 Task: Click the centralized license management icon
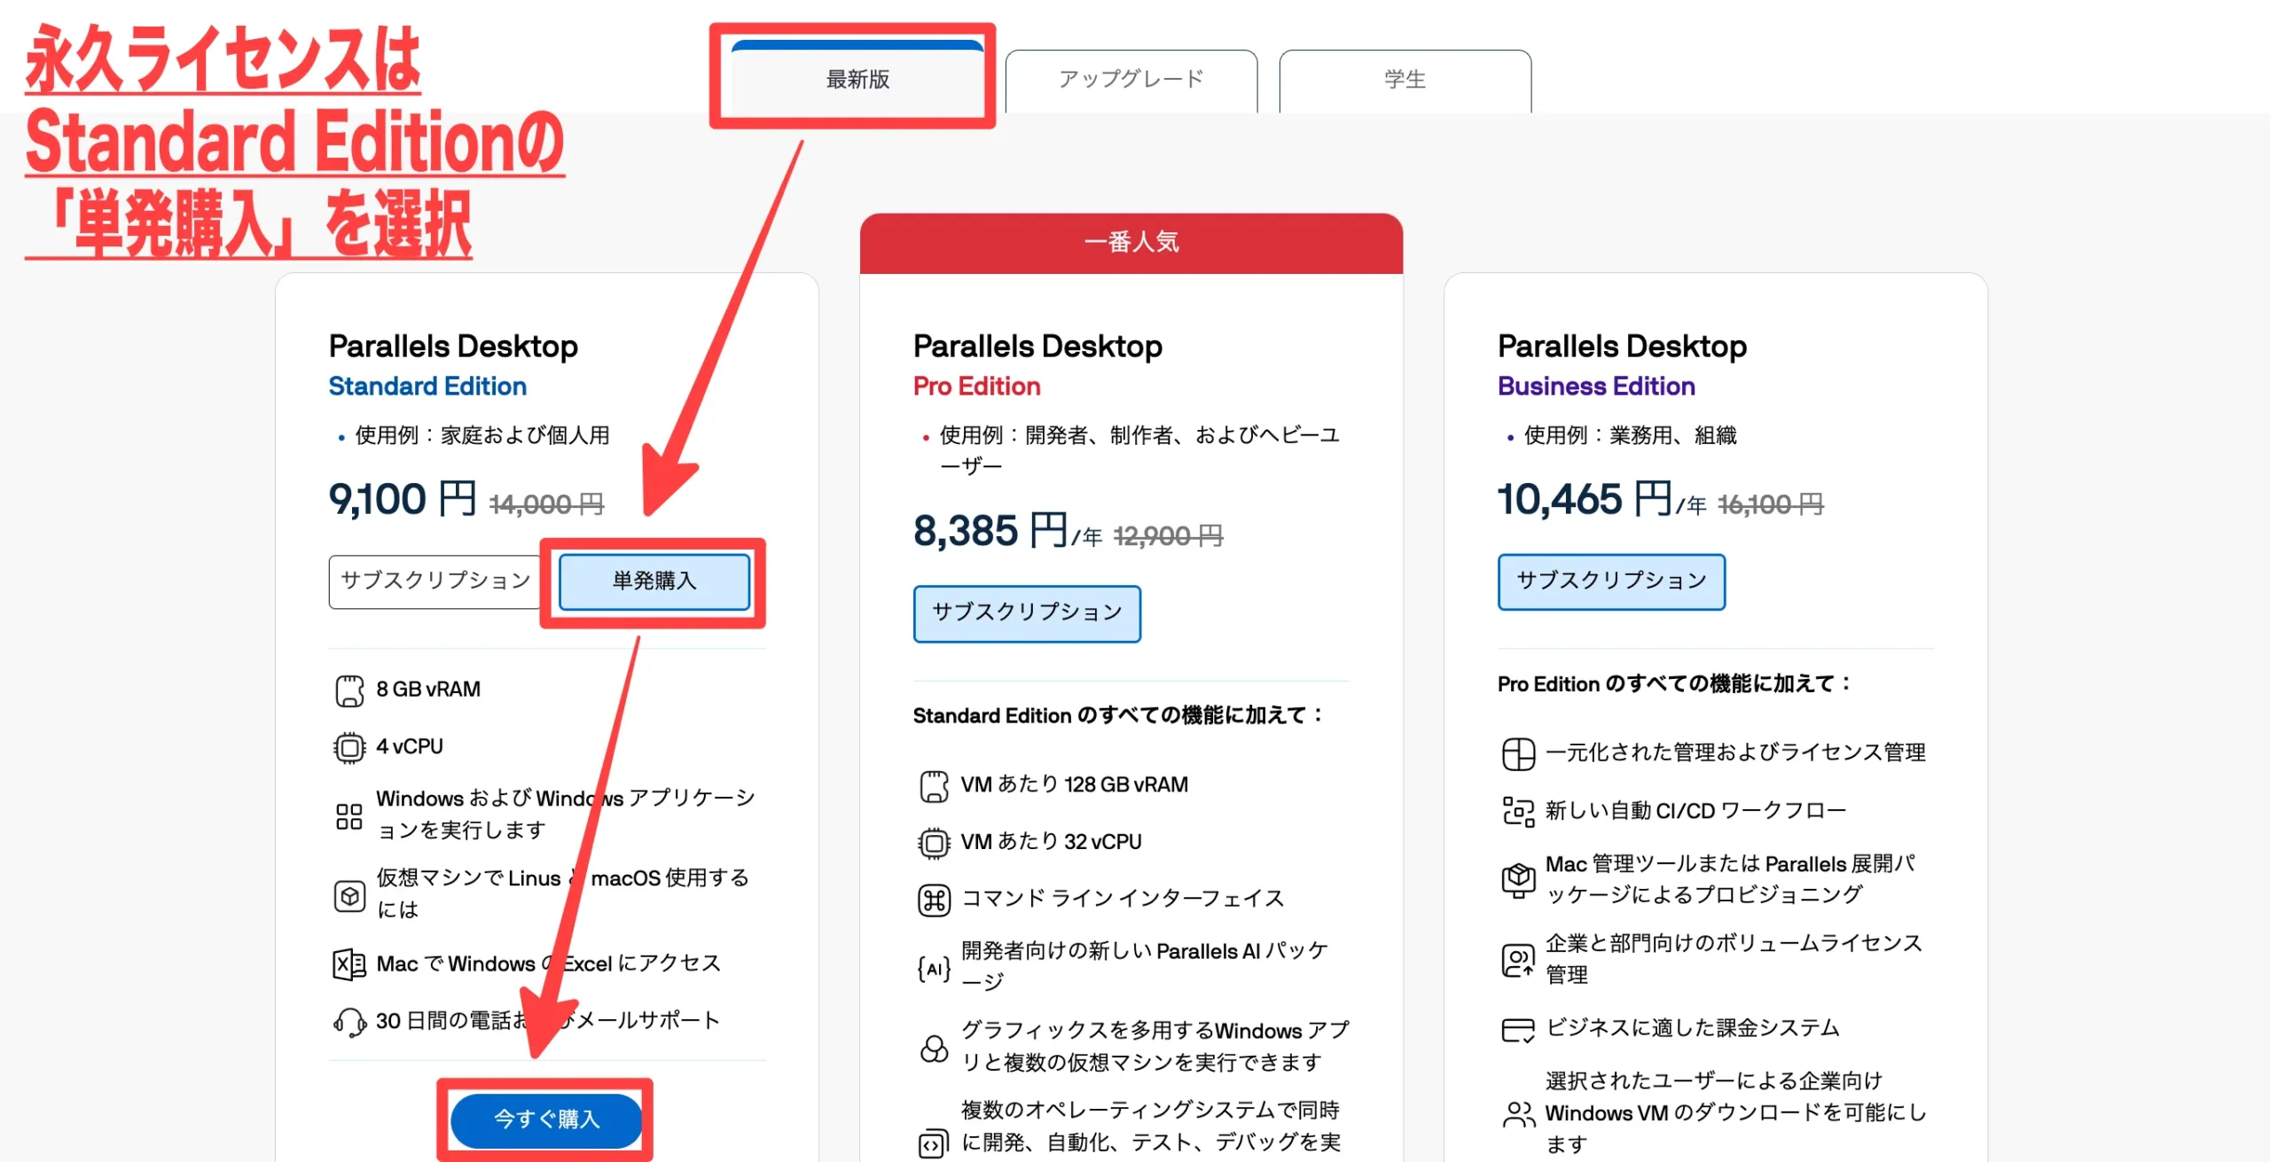1518,754
